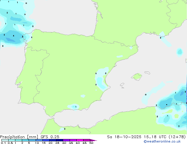187x144 pixels.
Task: Select the 1–2 mm legend color box
Action: click(19, 140)
